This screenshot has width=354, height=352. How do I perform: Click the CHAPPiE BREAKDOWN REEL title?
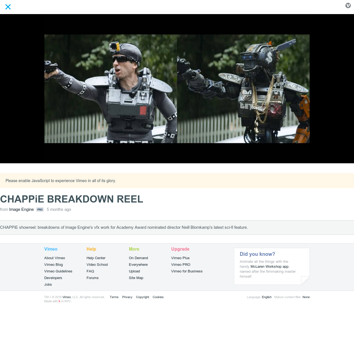pyautogui.click(x=72, y=199)
